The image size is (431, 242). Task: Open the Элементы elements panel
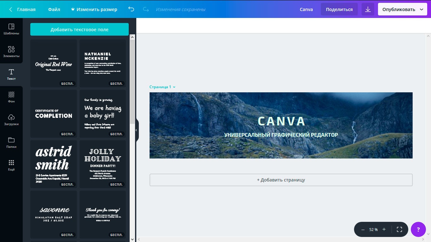pos(11,52)
